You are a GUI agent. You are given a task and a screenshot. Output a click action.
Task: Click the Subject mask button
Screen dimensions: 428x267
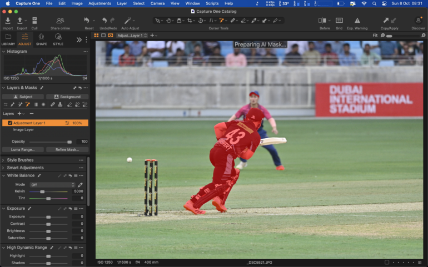click(23, 97)
